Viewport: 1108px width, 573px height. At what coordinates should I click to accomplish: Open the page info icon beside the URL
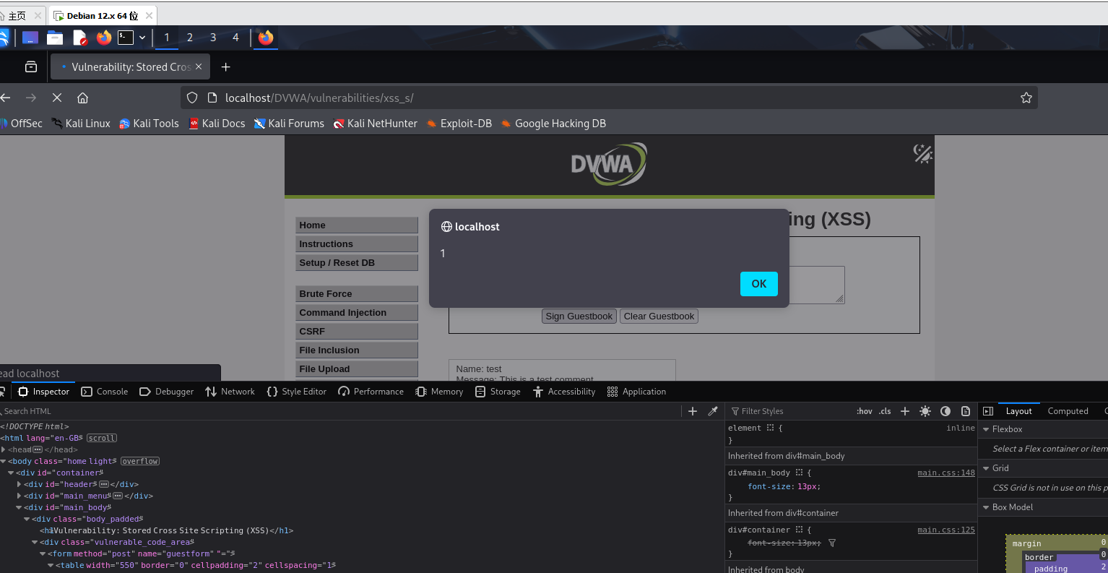click(x=212, y=98)
